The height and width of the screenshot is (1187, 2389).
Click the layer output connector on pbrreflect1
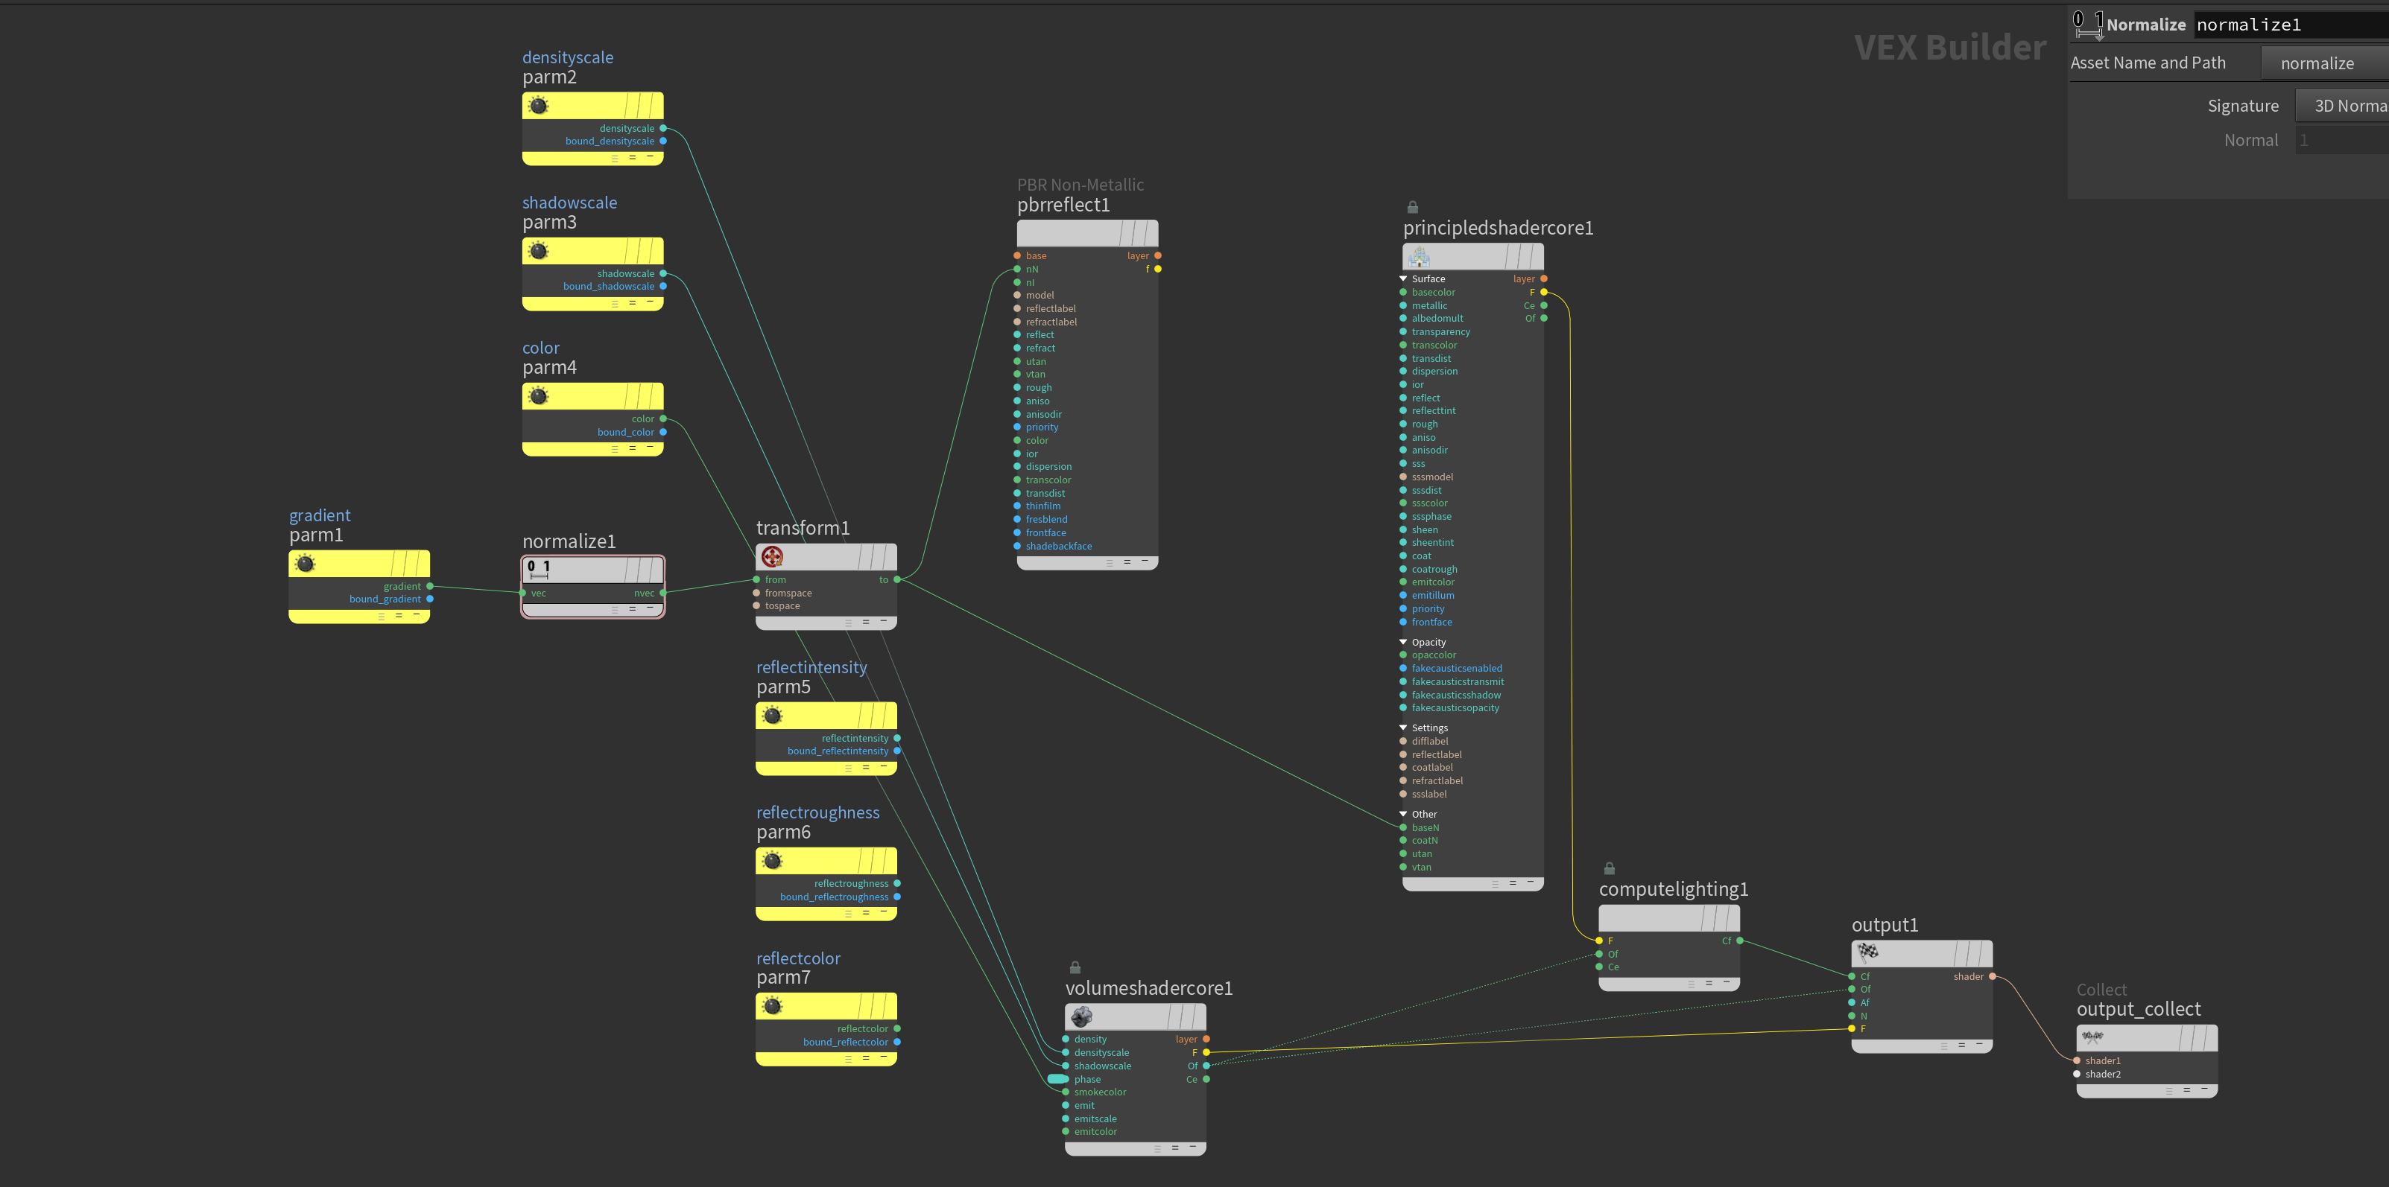(1157, 255)
